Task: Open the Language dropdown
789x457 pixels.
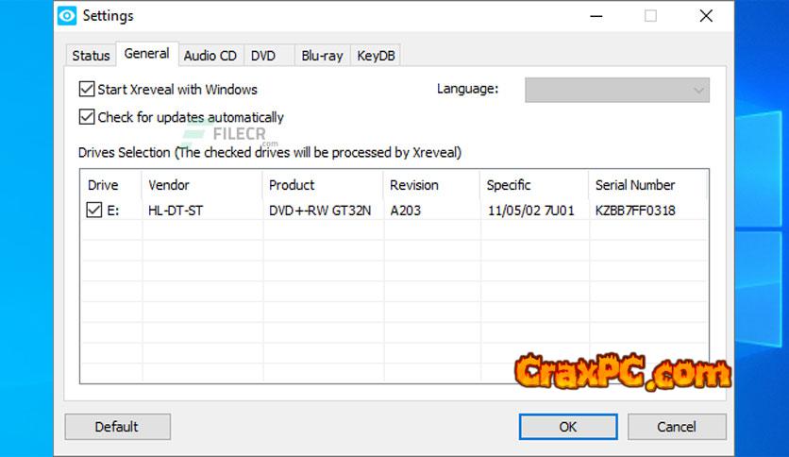Action: (x=617, y=90)
